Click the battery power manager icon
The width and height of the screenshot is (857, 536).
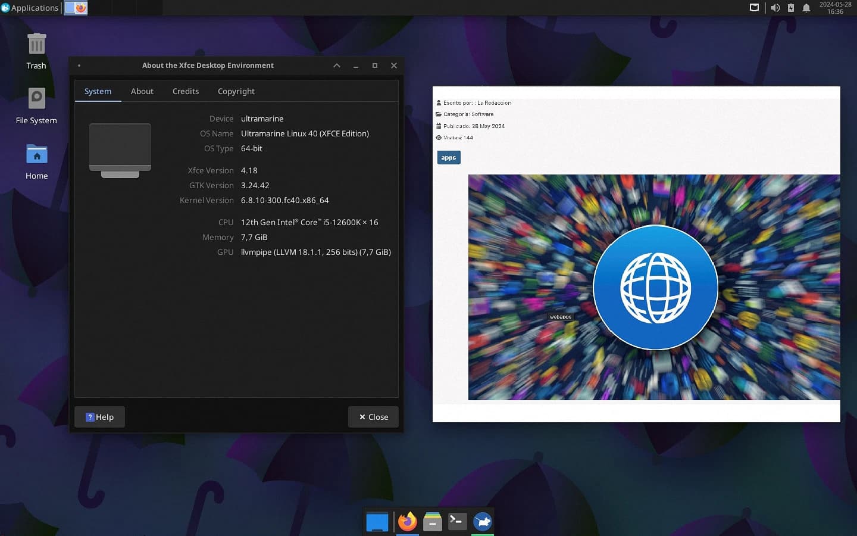(791, 8)
